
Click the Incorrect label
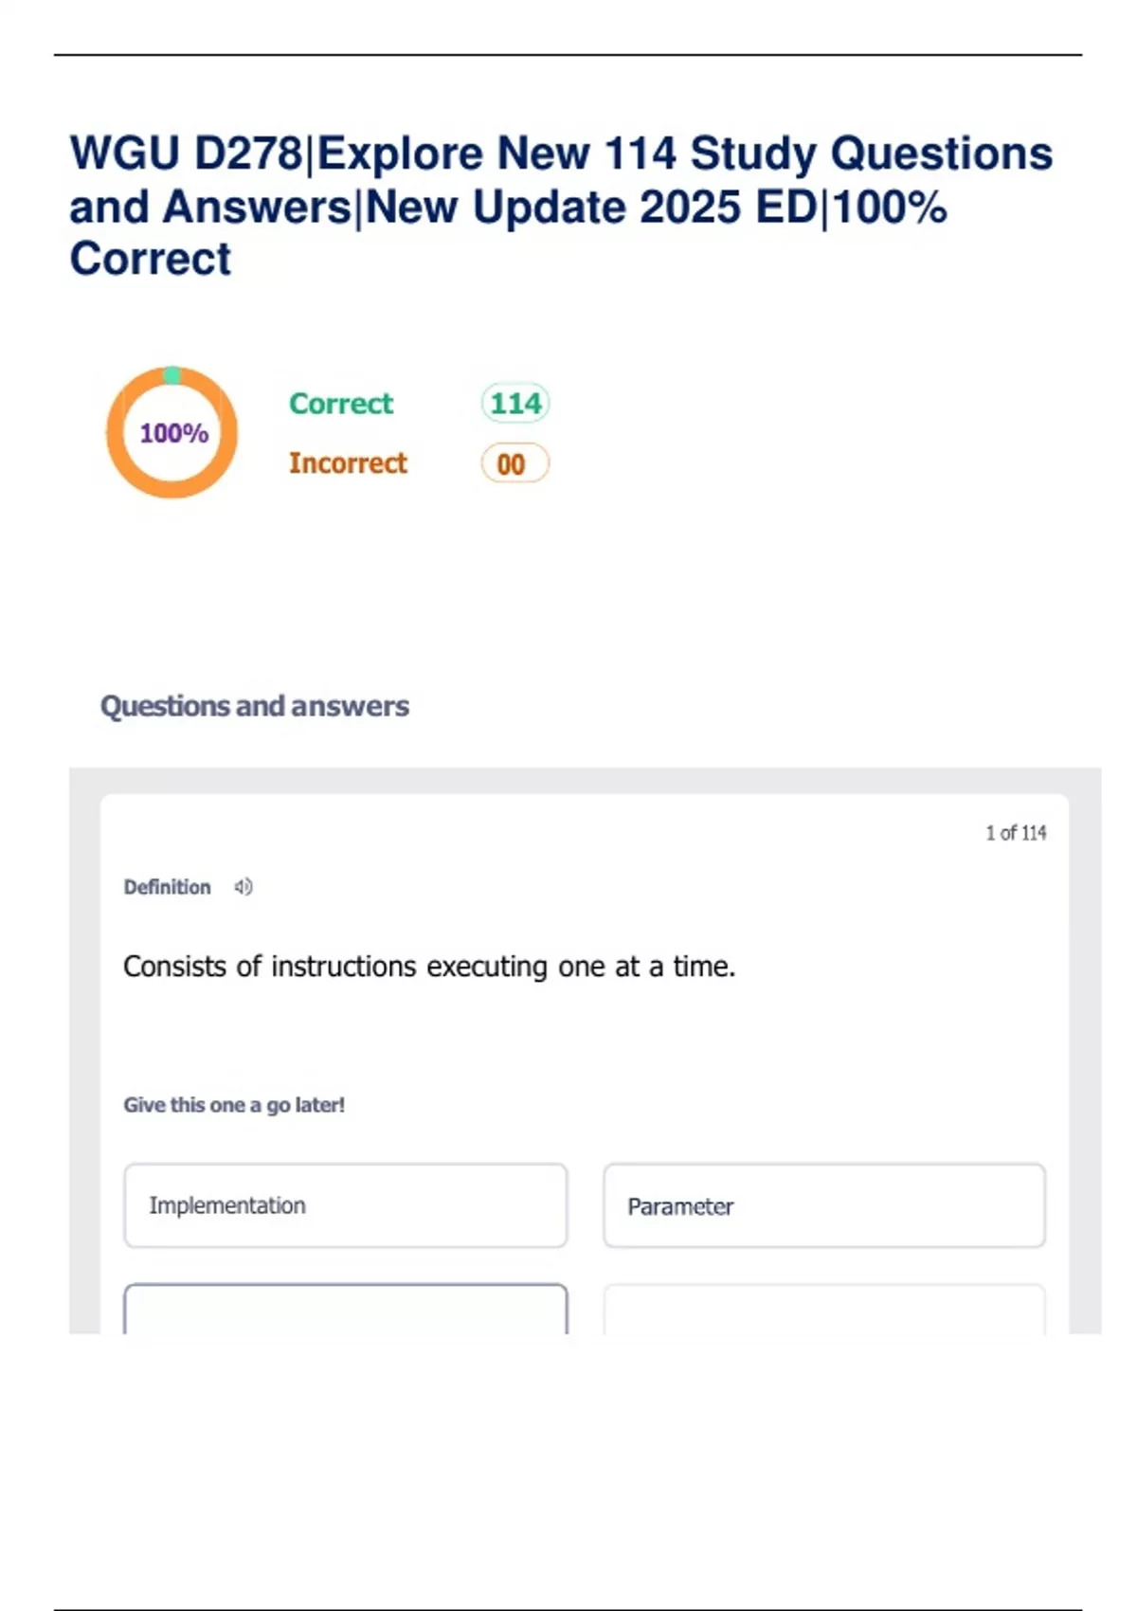(348, 463)
